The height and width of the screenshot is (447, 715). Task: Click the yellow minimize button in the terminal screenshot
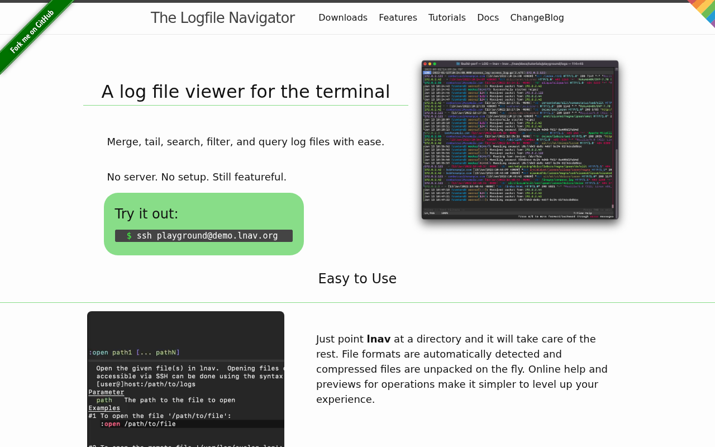click(430, 64)
